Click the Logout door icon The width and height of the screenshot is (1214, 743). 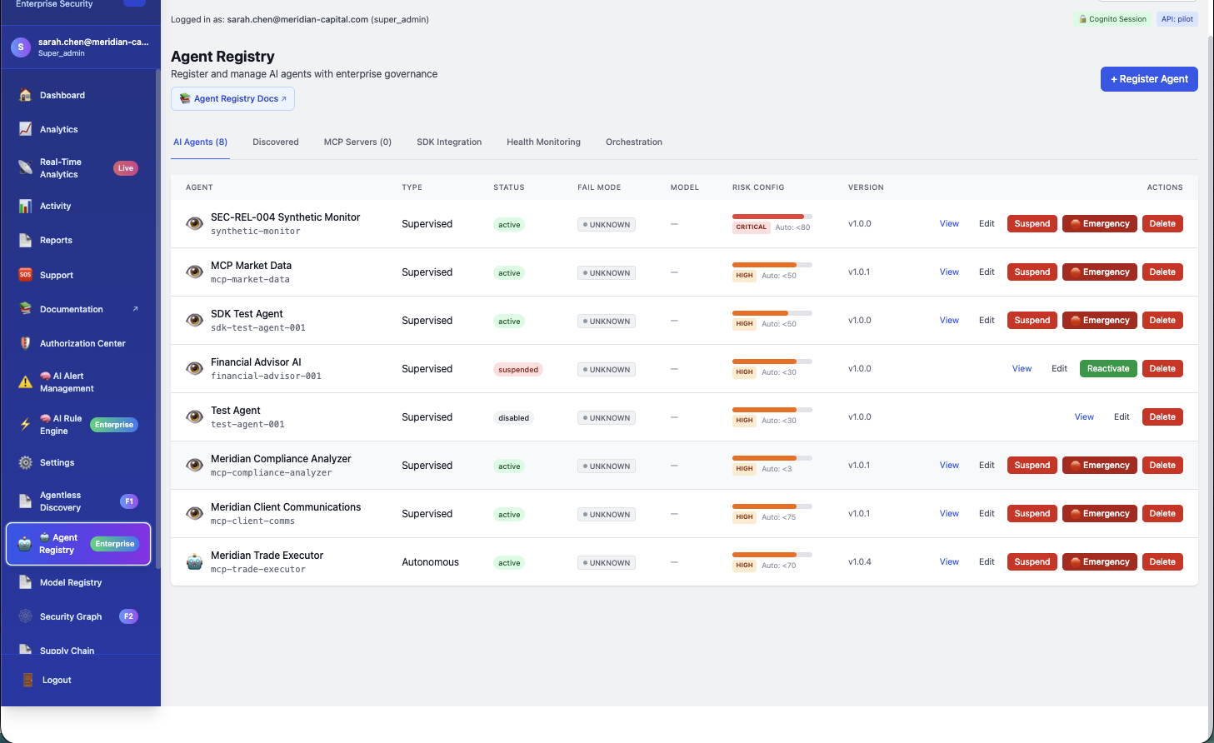[28, 680]
